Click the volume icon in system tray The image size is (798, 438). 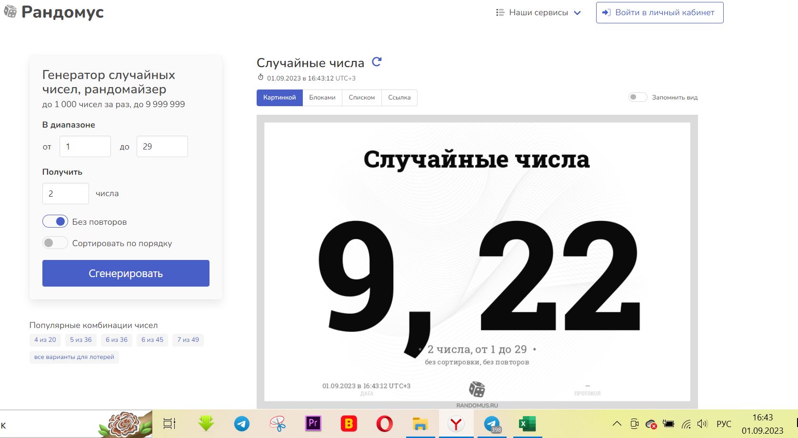coord(702,424)
